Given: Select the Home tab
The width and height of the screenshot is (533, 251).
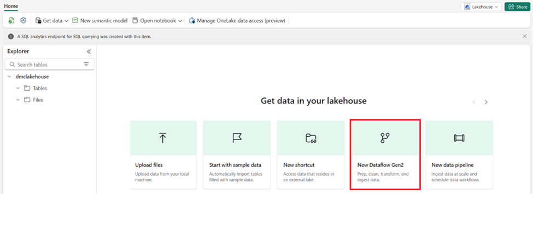Looking at the screenshot, I should (11, 6).
